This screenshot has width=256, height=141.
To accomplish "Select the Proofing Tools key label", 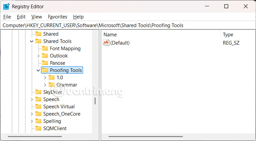I will pos(66,70).
